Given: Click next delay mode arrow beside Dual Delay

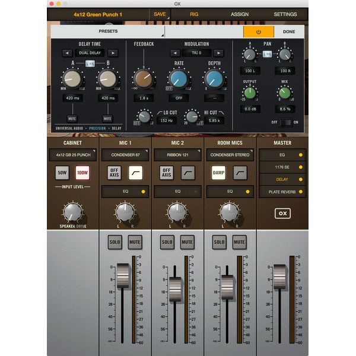Looking at the screenshot, I should point(113,53).
